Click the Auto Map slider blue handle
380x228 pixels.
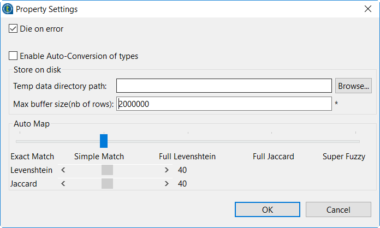(x=104, y=141)
